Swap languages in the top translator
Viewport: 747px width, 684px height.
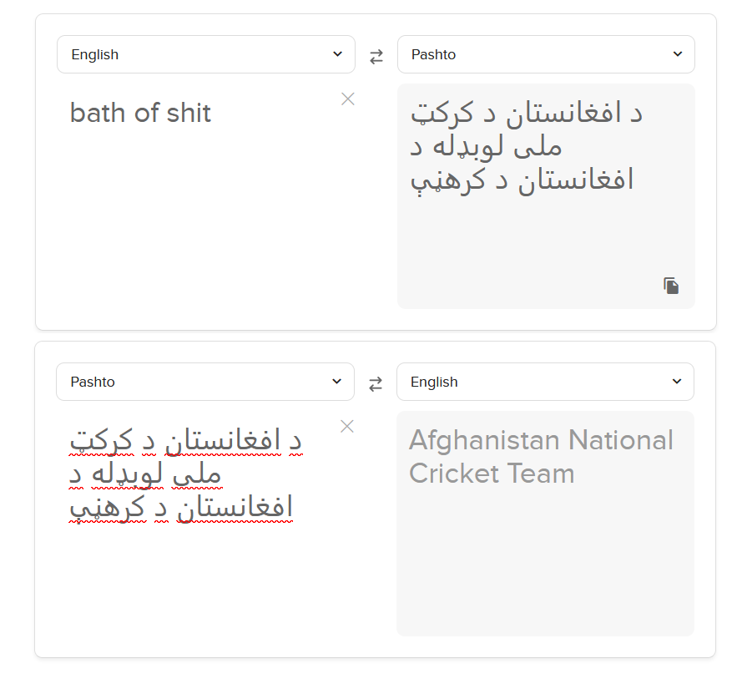[376, 57]
